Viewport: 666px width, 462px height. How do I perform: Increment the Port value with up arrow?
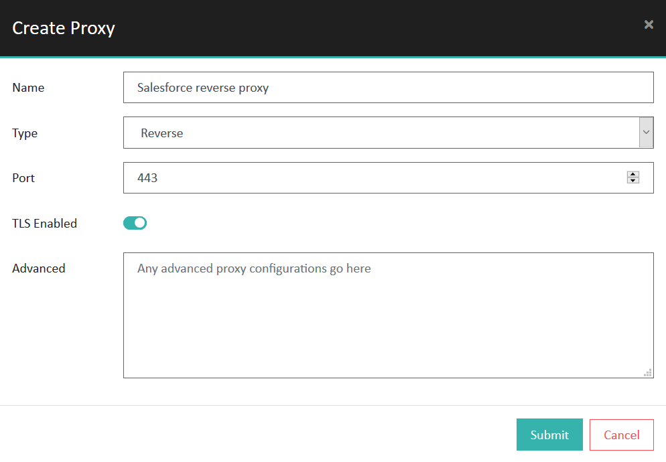click(x=633, y=174)
